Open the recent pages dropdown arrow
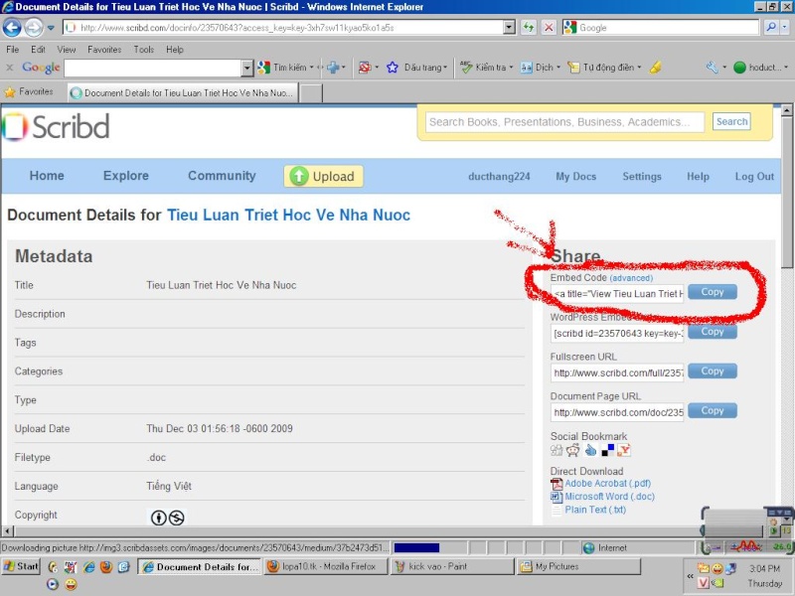The width and height of the screenshot is (795, 596). pos(51,28)
